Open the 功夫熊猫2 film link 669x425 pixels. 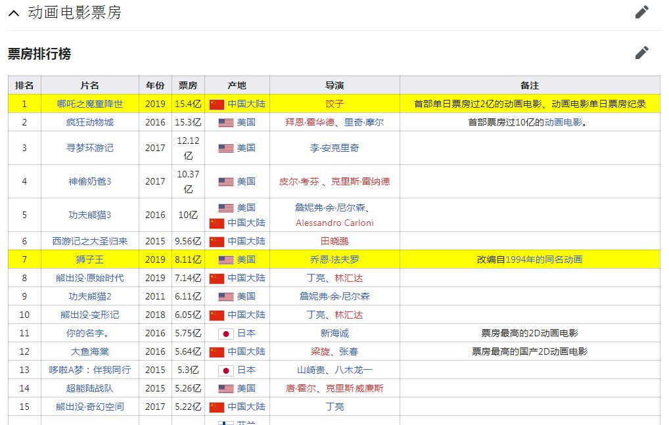90,296
